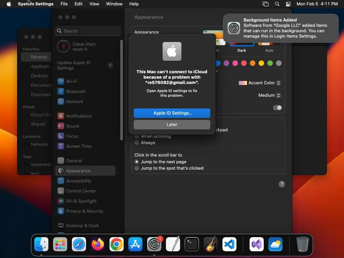The image size is (344, 258).
Task: Open the Accent Color highlight dropdown
Action: point(260,83)
